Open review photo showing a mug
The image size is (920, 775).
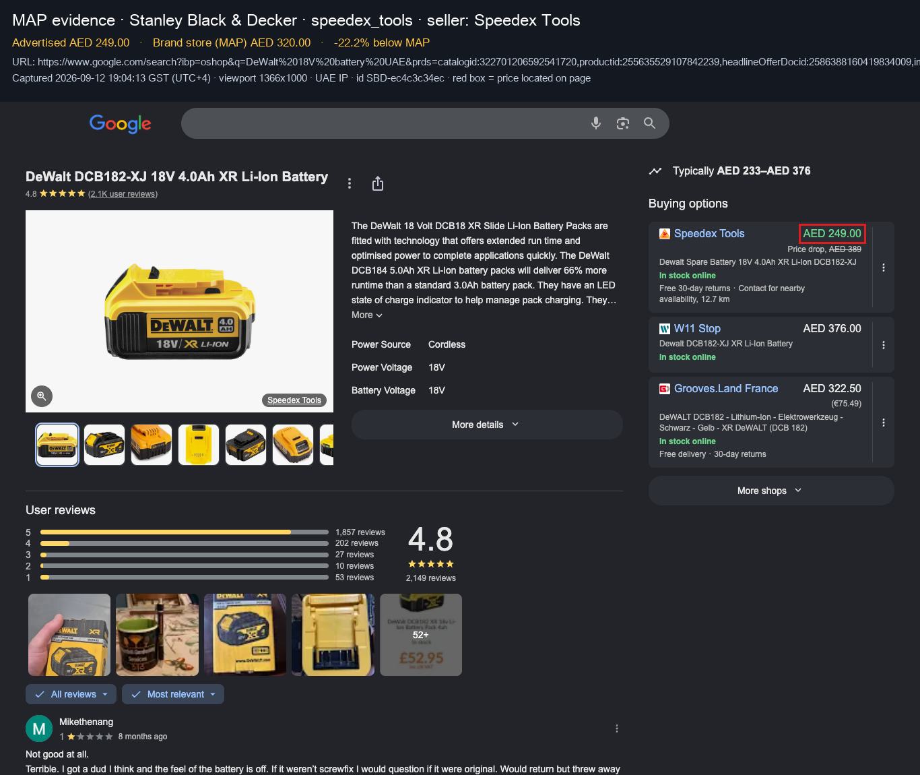point(158,635)
